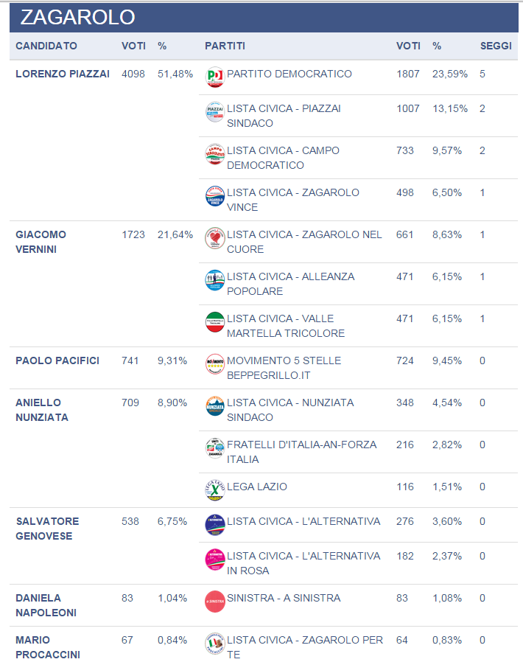Click the Lega Lazio party logo

pos(214,490)
